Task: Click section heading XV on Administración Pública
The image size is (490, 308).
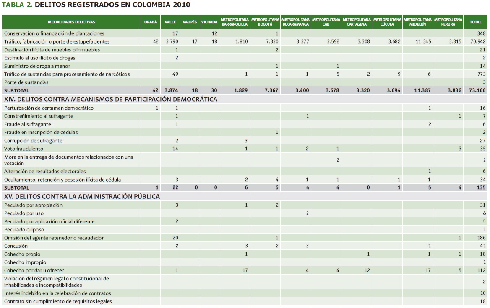Action: tap(82, 196)
